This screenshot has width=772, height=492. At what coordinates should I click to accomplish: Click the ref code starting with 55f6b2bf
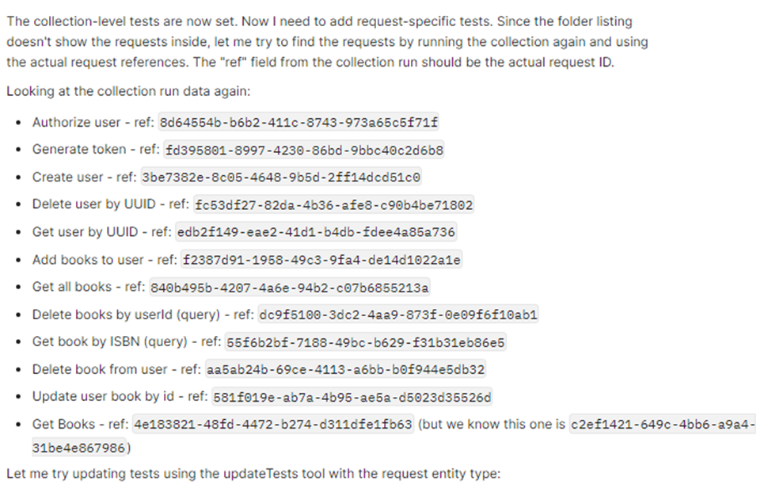(366, 342)
